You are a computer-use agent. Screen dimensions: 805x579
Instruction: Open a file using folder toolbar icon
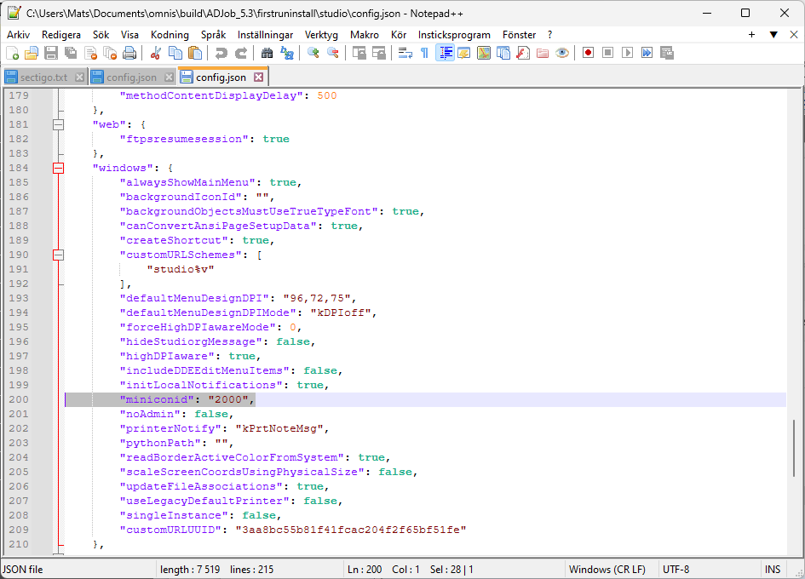tap(32, 53)
